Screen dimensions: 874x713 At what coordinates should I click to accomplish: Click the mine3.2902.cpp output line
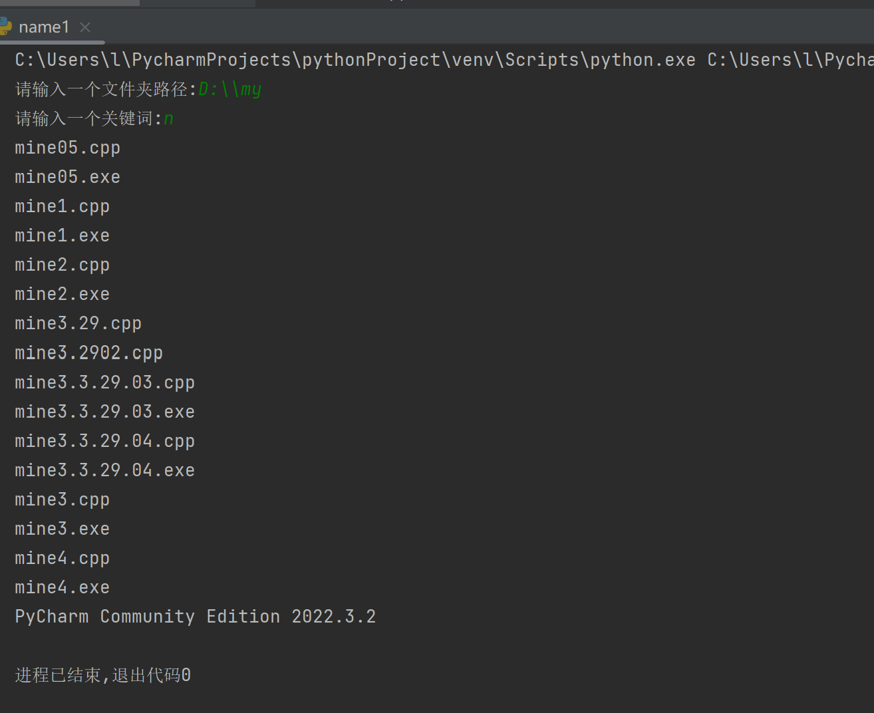click(89, 353)
